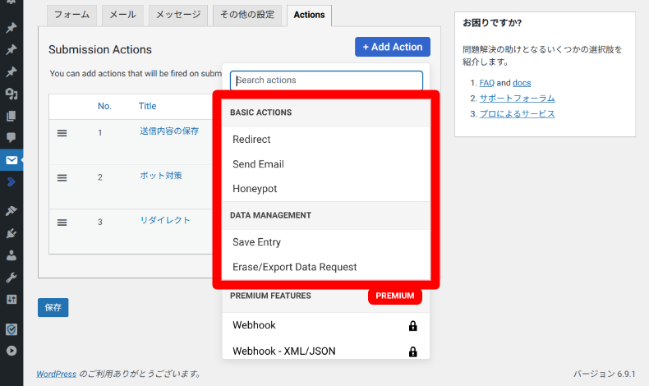Viewport: 649px width, 386px height.
Task: Click the 保存 save button
Action: point(53,307)
